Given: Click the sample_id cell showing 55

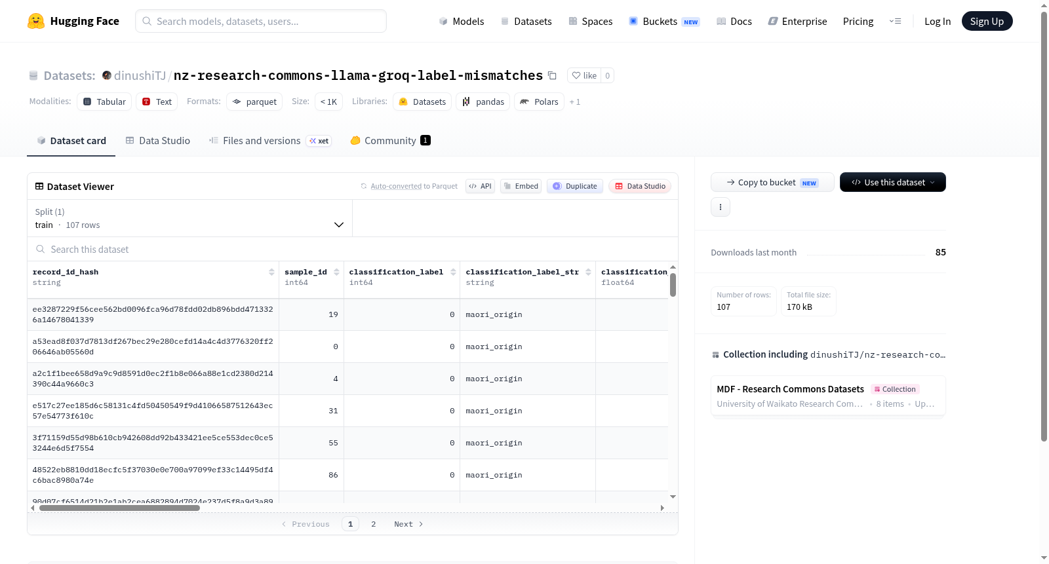Looking at the screenshot, I should coord(311,443).
